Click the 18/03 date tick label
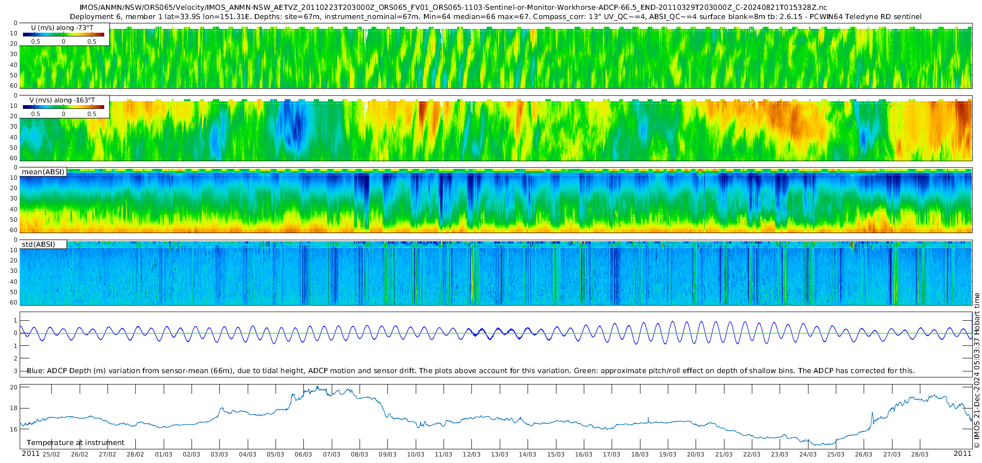This screenshot has height=463, width=982. pyautogui.click(x=639, y=454)
